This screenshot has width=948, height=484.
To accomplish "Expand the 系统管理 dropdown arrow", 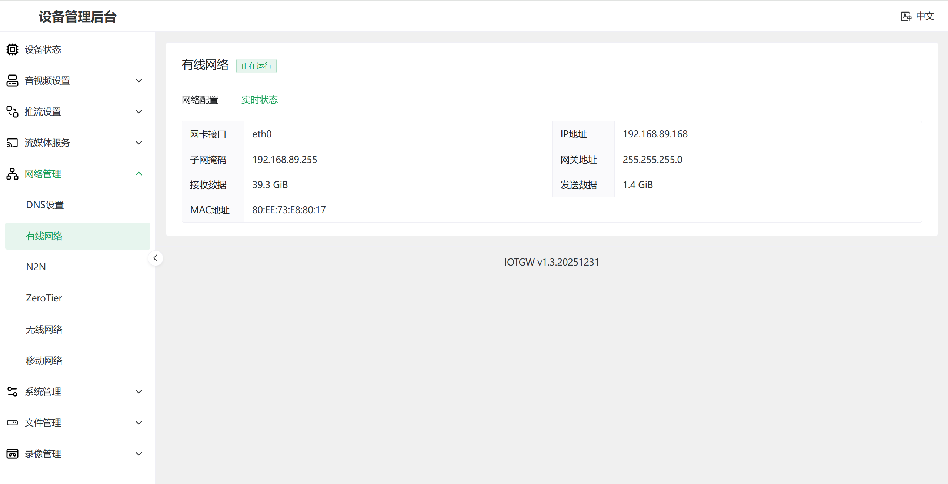I will coord(139,391).
